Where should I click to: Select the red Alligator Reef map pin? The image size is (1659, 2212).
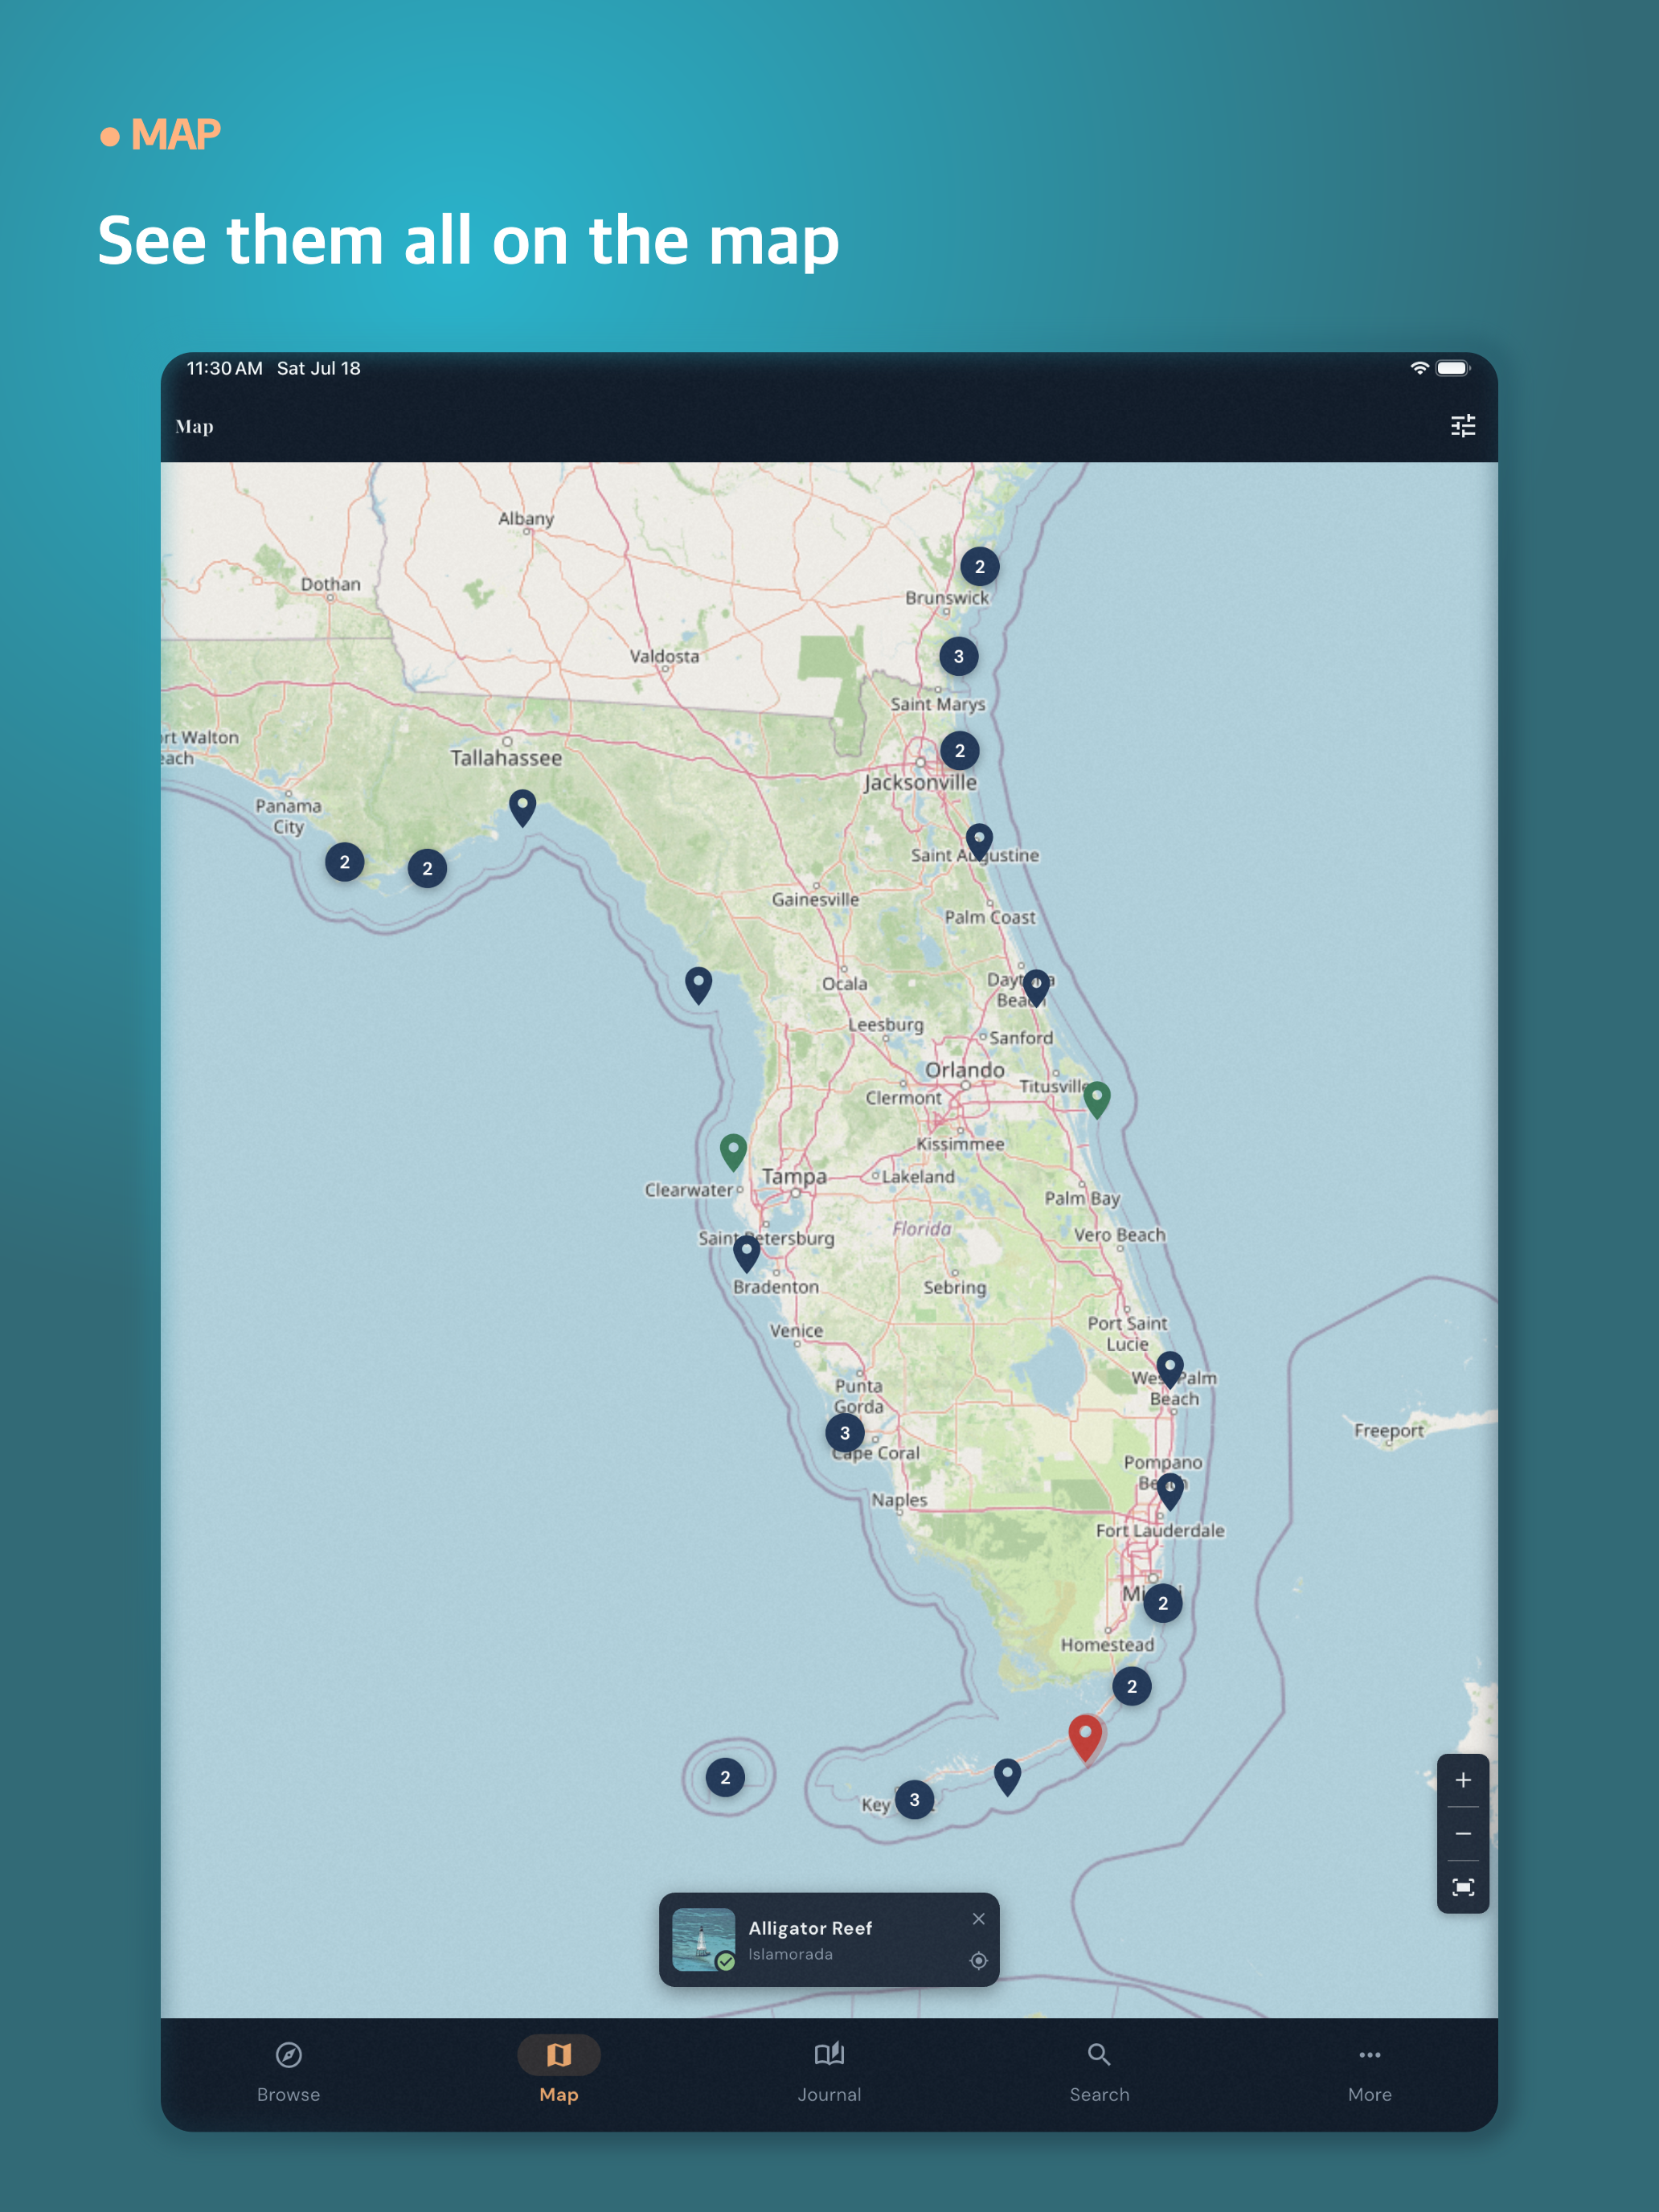1085,1738
